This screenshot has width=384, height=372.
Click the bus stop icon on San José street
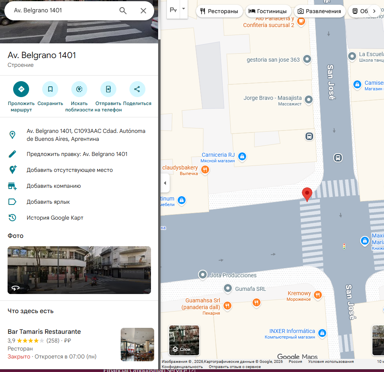tap(338, 158)
